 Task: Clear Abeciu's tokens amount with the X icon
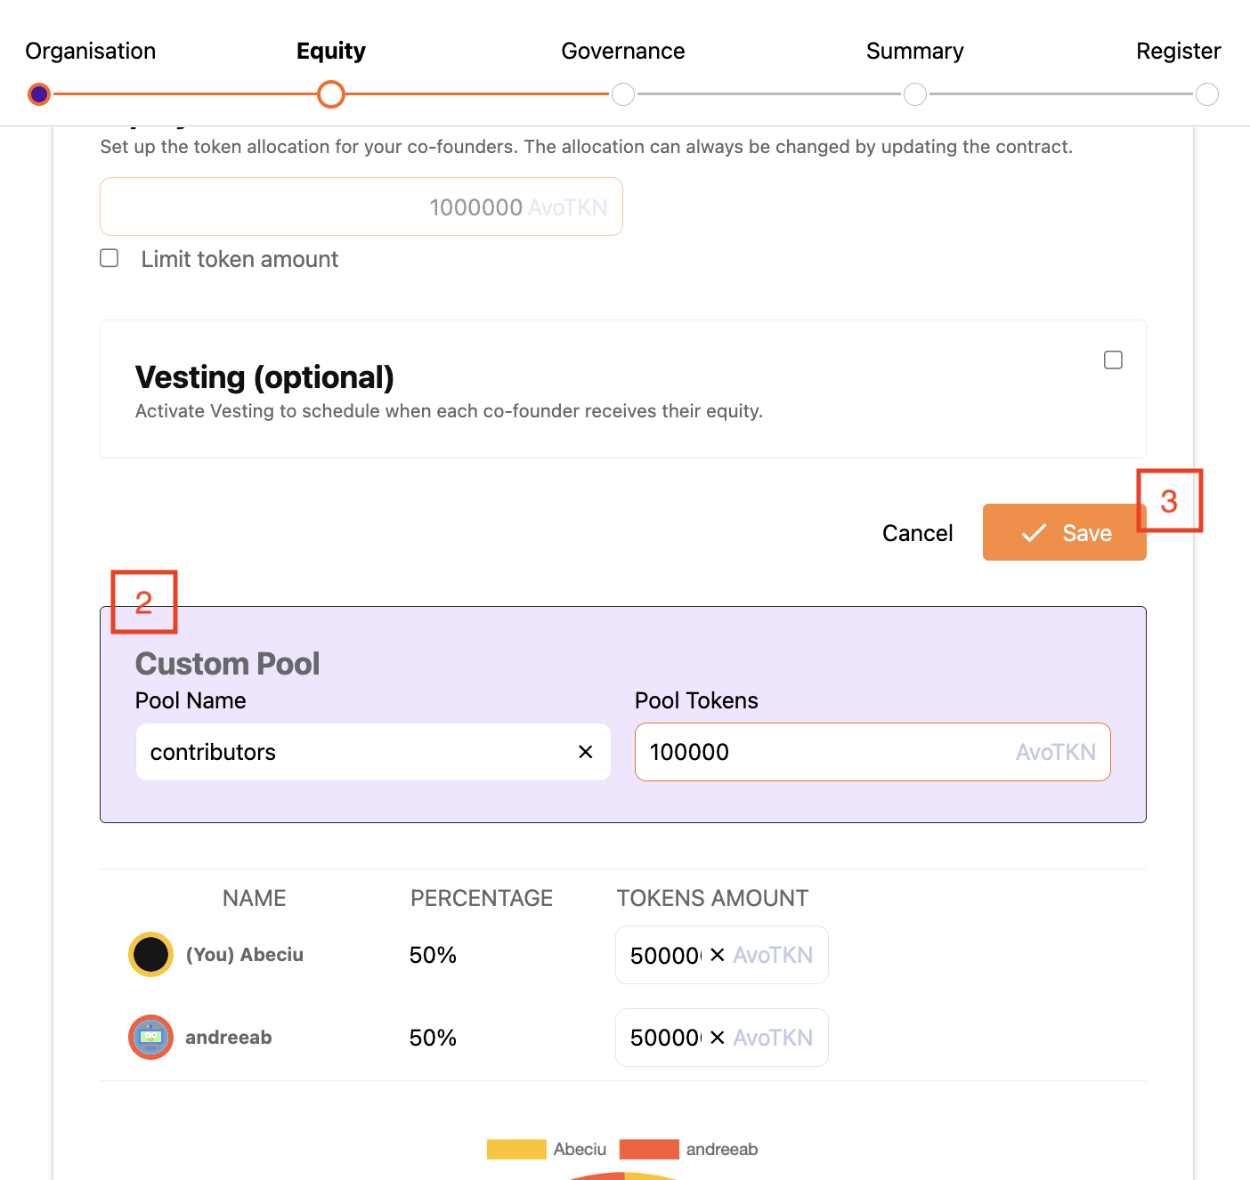[x=718, y=955]
